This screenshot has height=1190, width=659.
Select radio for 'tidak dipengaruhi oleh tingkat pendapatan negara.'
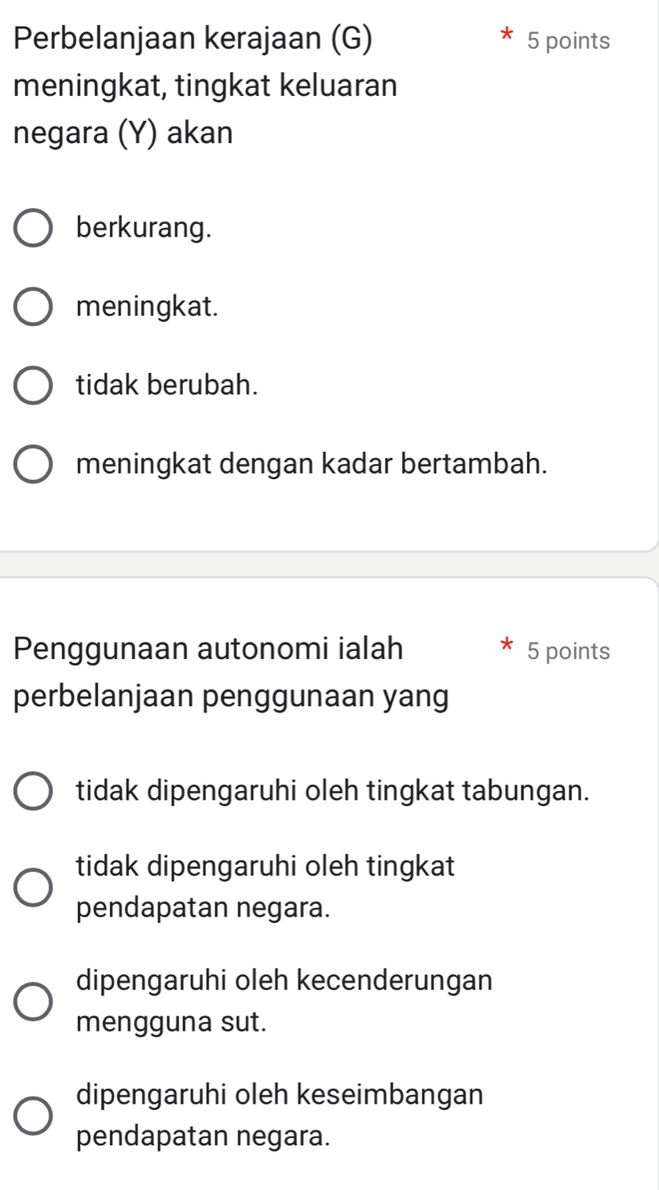(34, 888)
